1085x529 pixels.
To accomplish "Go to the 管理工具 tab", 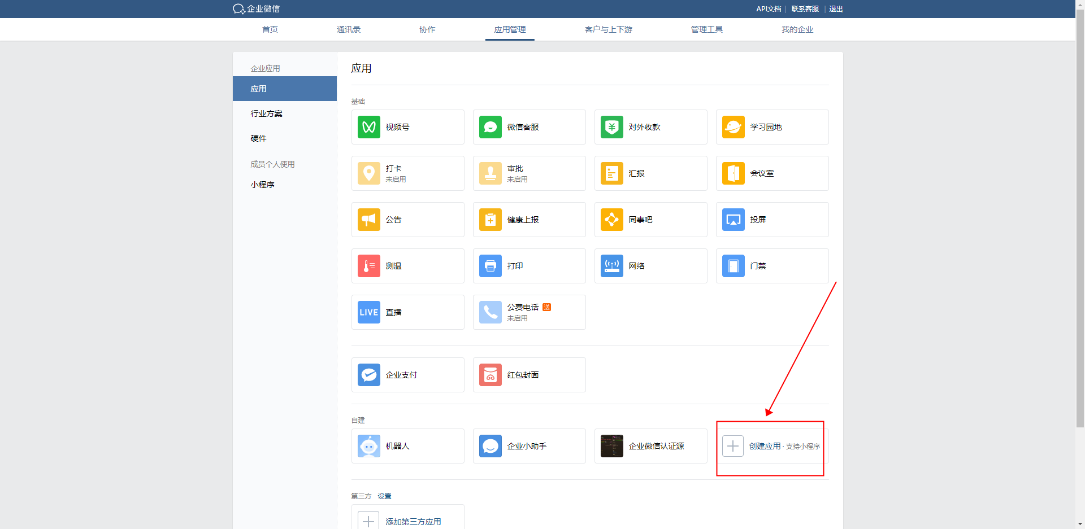I will tap(706, 29).
